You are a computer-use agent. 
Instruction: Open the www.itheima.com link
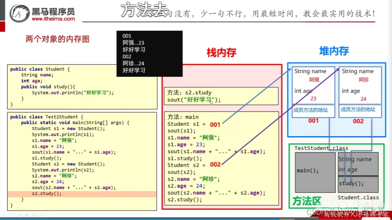pyautogui.click(x=53, y=19)
